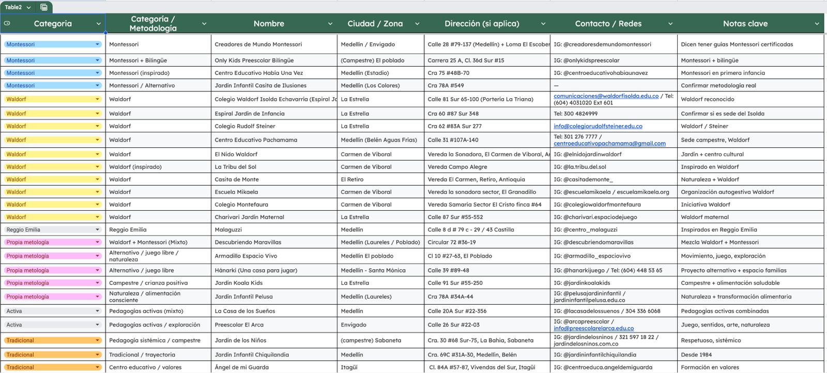The height and width of the screenshot is (373, 827).
Task: Expand the Categoria column header options
Action: (x=98, y=24)
